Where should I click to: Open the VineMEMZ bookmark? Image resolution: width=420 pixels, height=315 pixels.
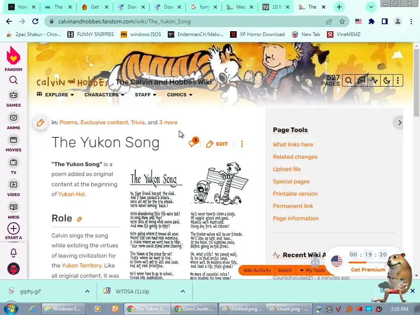[x=344, y=34]
